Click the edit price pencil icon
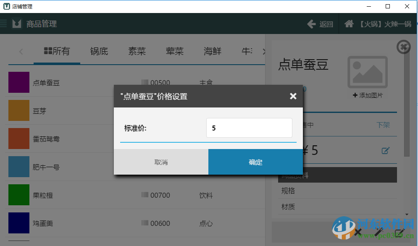 pyautogui.click(x=386, y=151)
